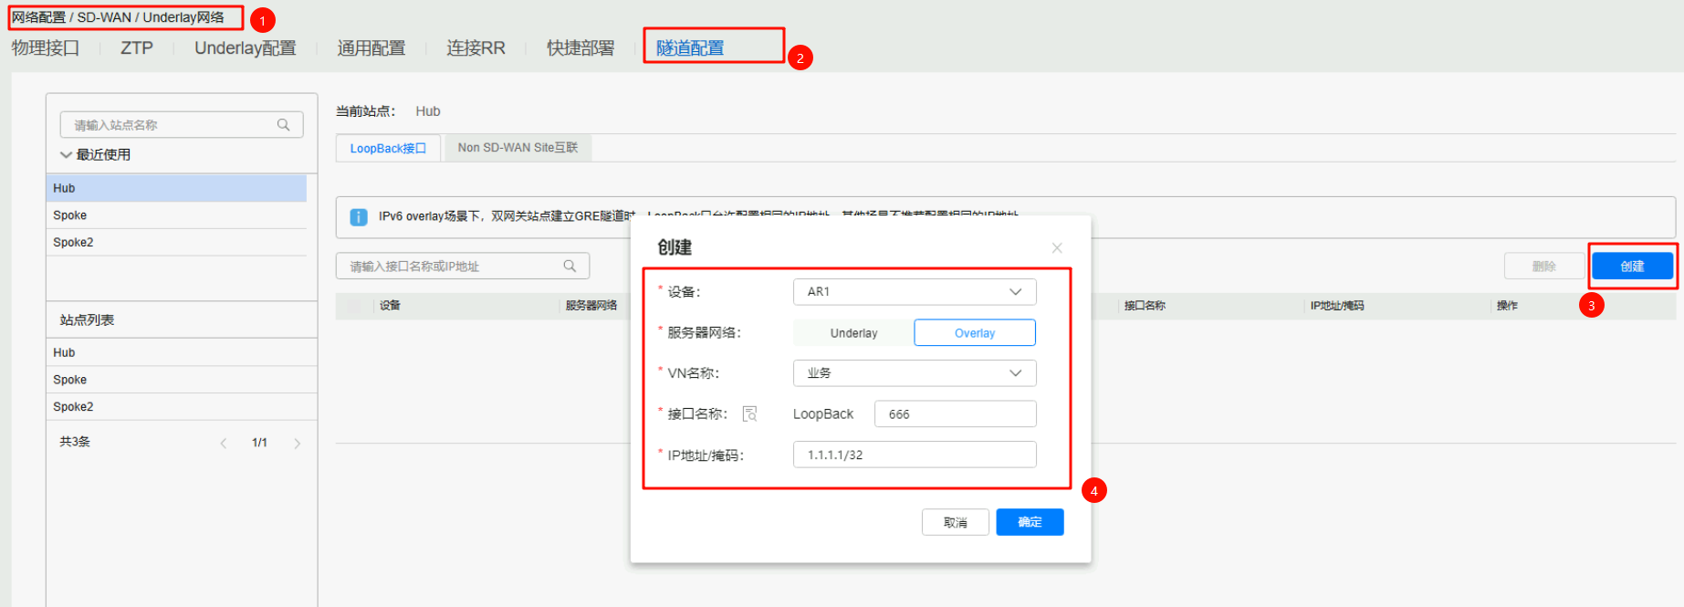
Task: Open the VN名称 dropdown
Action: pos(915,373)
